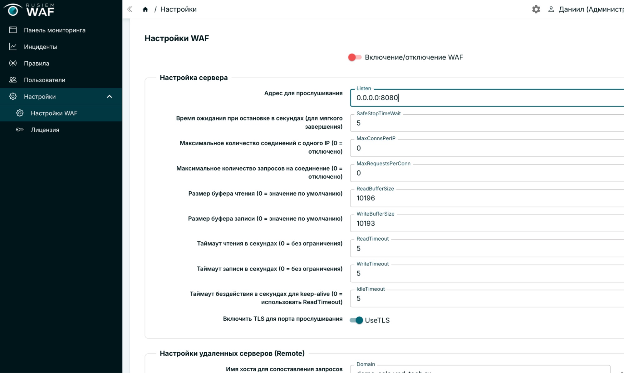Viewport: 624px width, 373px height.
Task: Collapse the Настройки submenu chevron
Action: point(109,97)
